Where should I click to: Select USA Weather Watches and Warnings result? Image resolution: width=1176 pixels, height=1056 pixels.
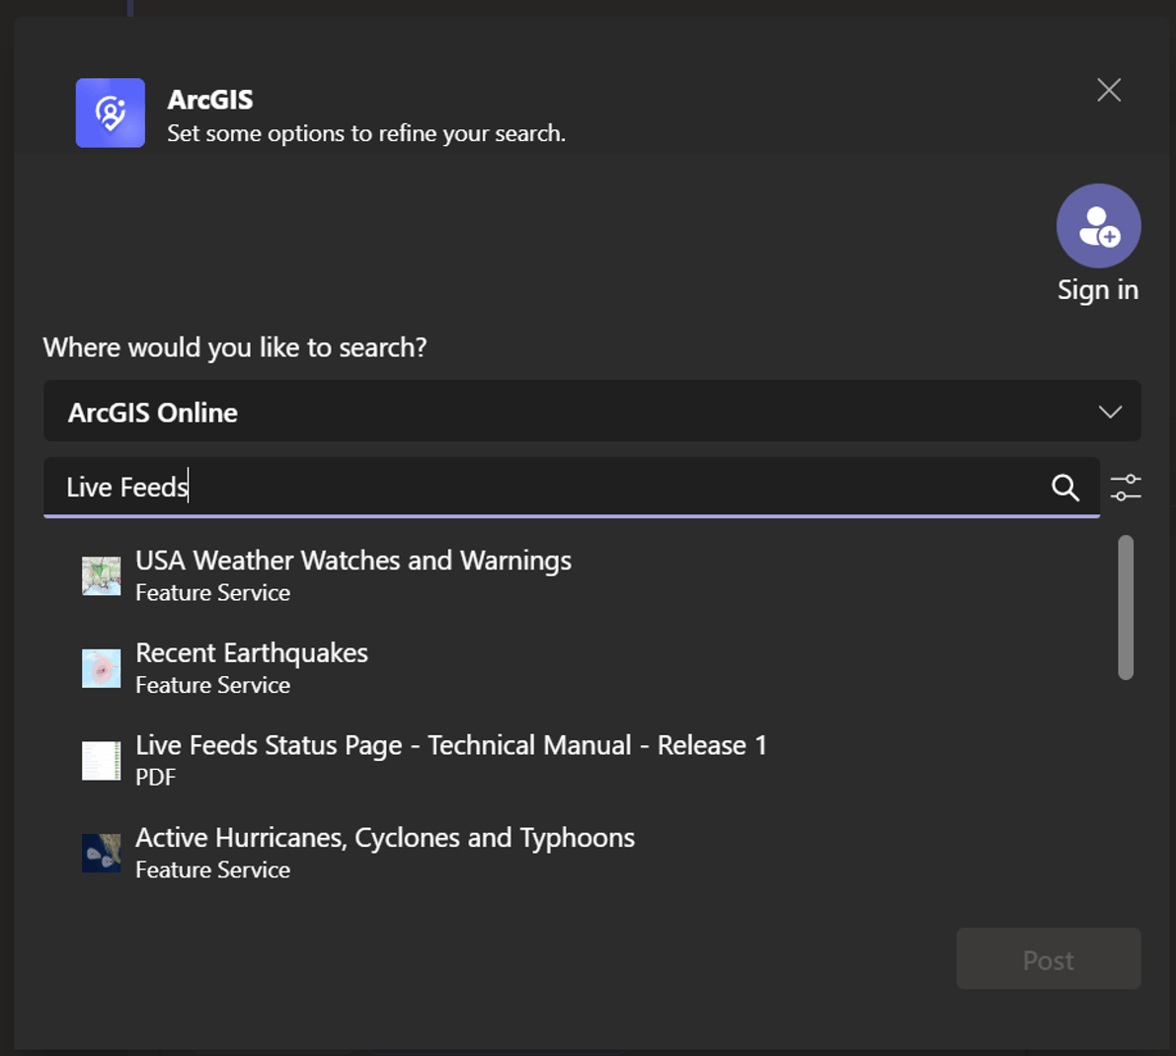(353, 561)
